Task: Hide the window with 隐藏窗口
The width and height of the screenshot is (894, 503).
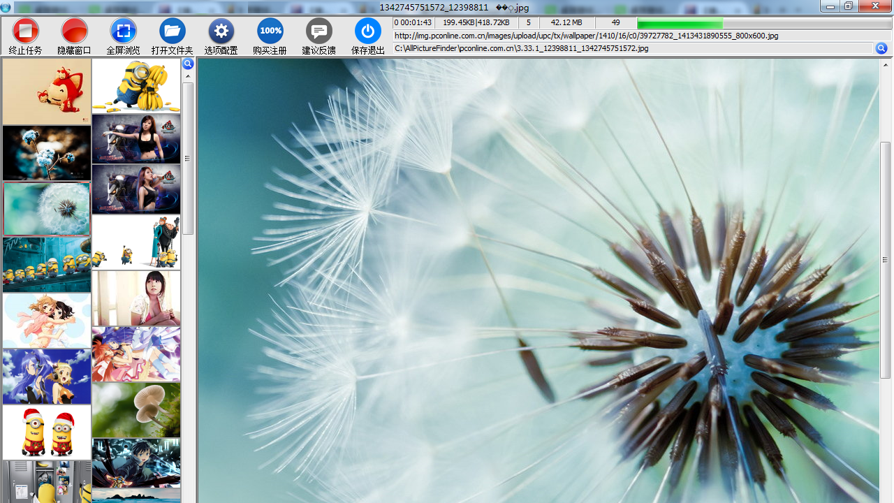Action: click(74, 31)
